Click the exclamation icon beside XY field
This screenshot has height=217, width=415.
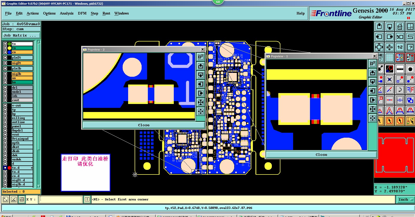[x=87, y=199]
